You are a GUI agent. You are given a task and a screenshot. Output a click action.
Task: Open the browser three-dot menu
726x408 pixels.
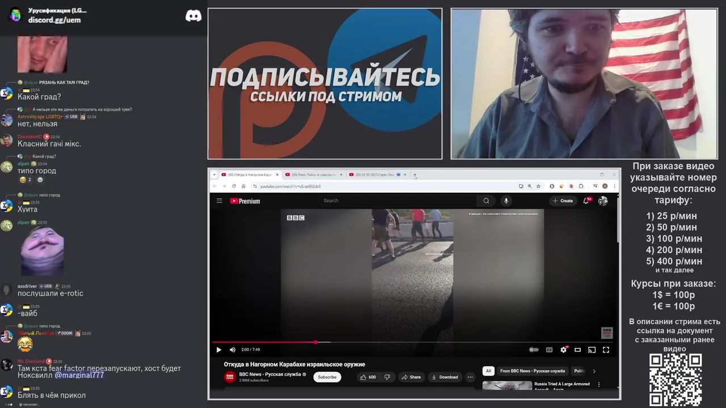[x=614, y=186]
